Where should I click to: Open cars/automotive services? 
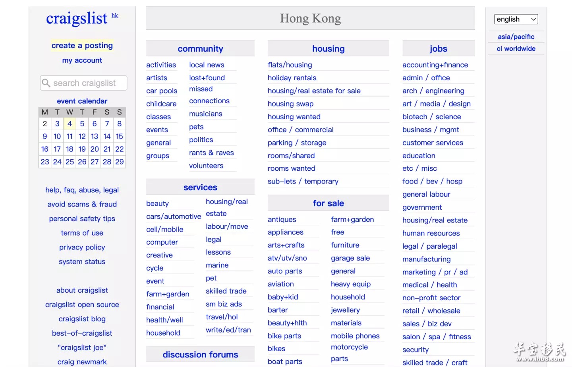(x=174, y=216)
